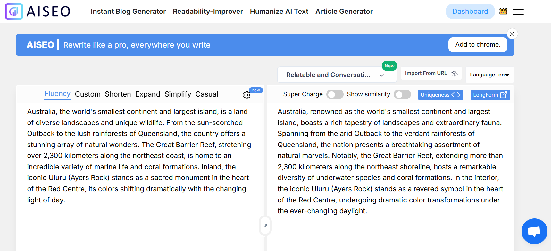Open the crown premium icon
This screenshot has width=551, height=251.
(x=503, y=12)
